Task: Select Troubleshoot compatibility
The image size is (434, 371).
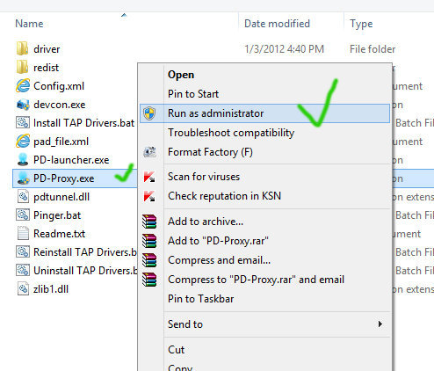Action: (231, 133)
